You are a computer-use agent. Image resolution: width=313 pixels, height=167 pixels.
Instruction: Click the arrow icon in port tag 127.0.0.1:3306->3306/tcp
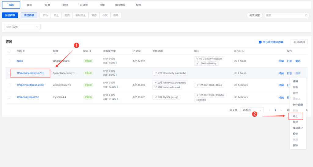[197, 95]
